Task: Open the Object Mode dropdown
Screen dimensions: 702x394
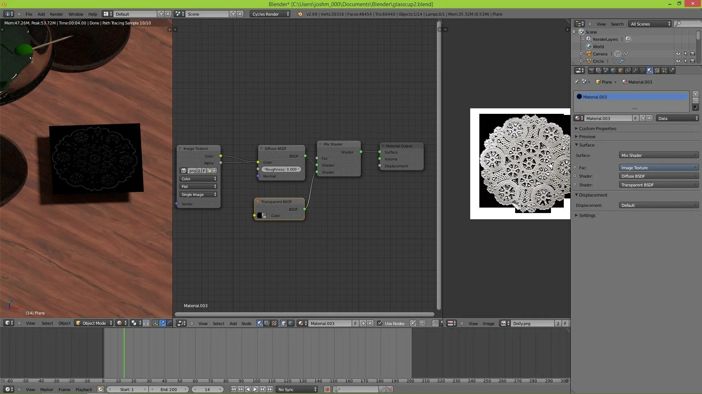Action: tap(94, 323)
